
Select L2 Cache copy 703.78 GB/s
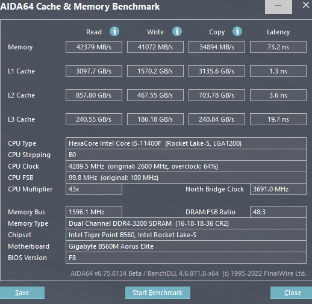[217, 95]
